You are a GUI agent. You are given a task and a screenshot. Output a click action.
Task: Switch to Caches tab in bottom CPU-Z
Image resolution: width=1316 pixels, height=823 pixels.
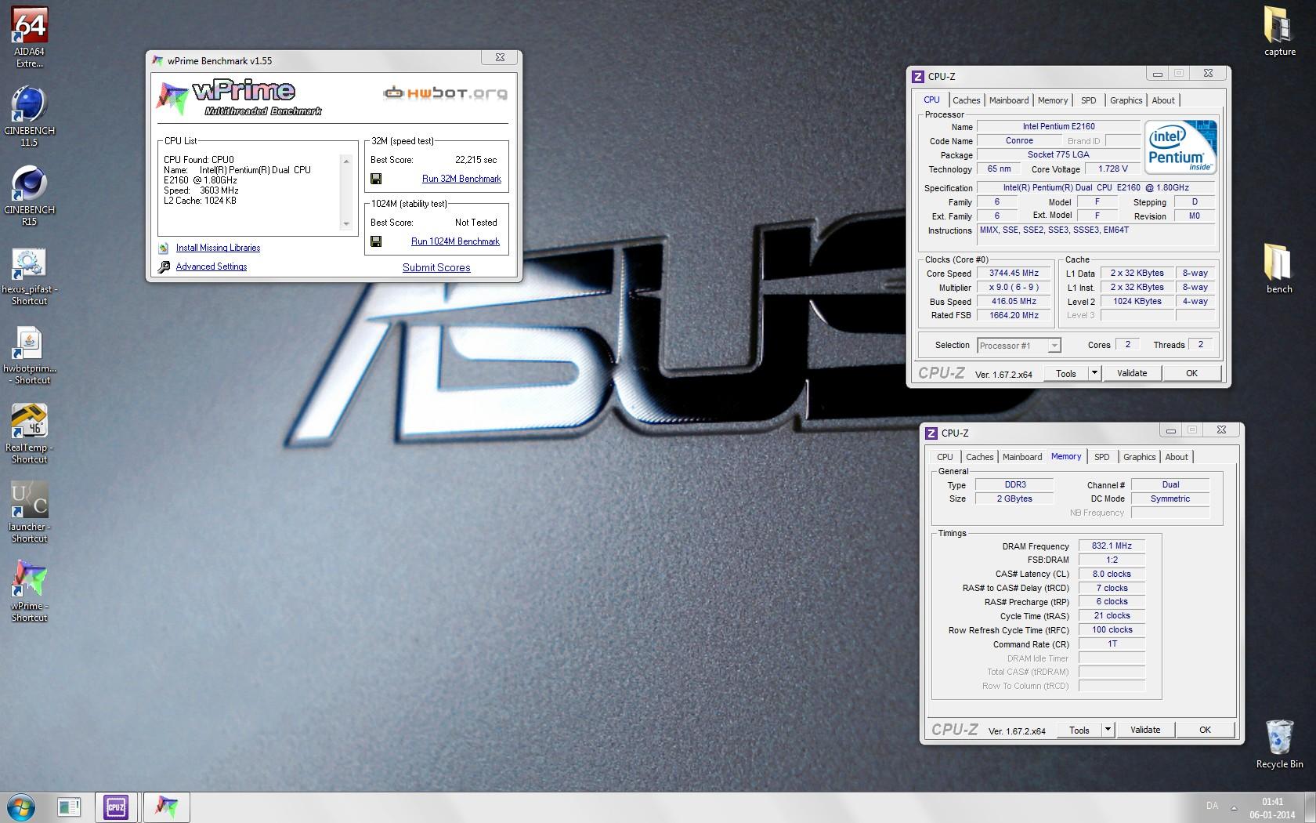[x=979, y=457]
